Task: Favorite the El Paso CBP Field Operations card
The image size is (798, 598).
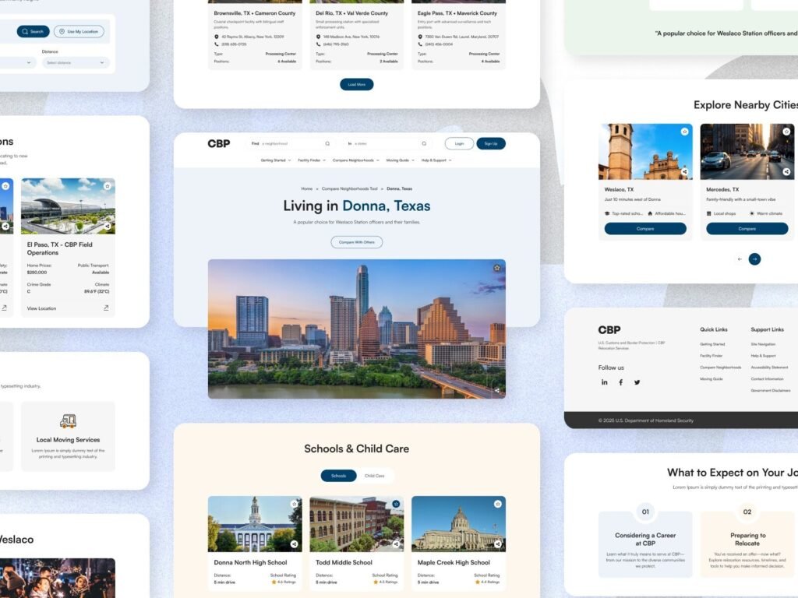Action: tap(108, 186)
